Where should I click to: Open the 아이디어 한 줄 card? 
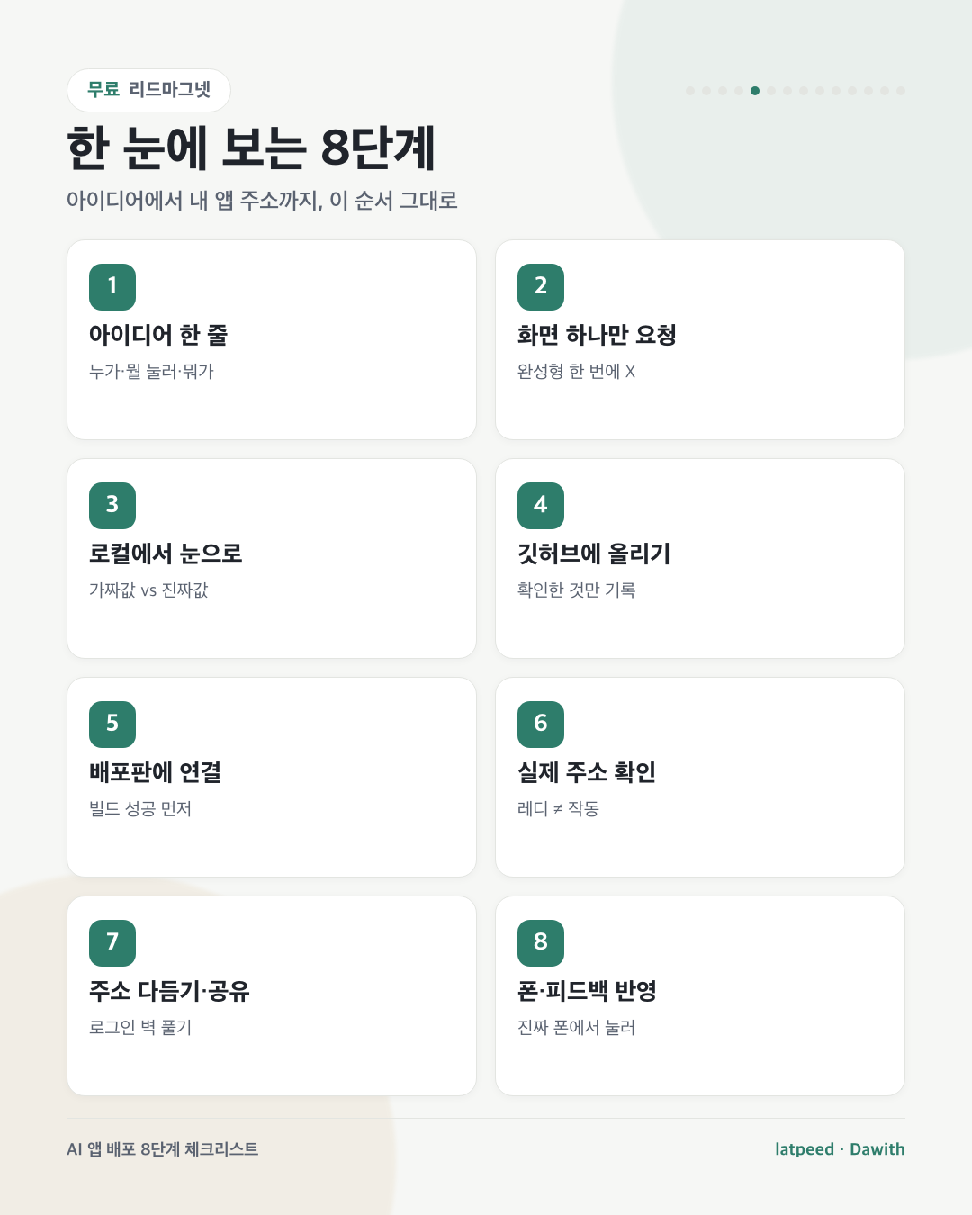pyautogui.click(x=272, y=339)
